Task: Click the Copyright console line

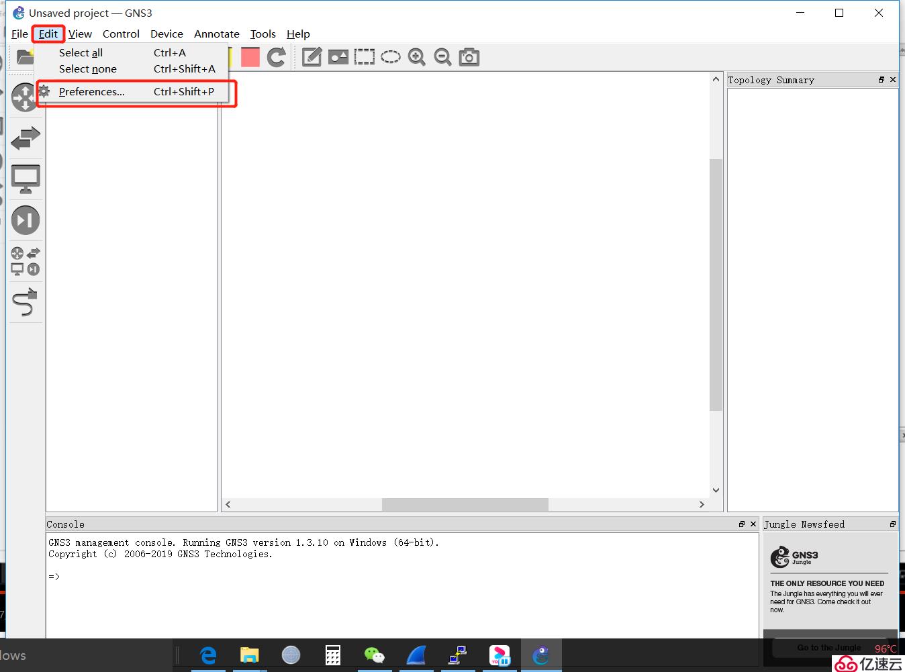Action: 160,554
